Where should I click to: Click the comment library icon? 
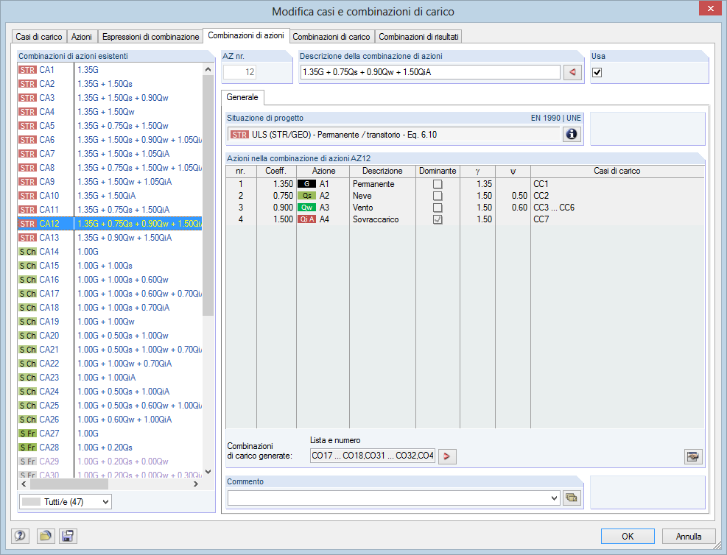[572, 498]
